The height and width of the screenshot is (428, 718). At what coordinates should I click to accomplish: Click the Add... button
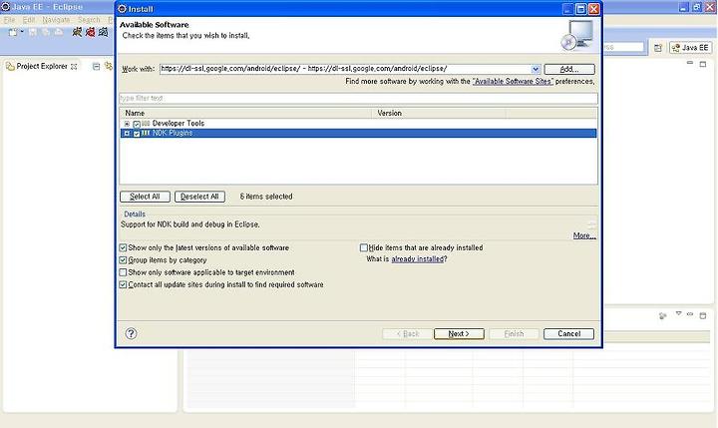coord(569,69)
